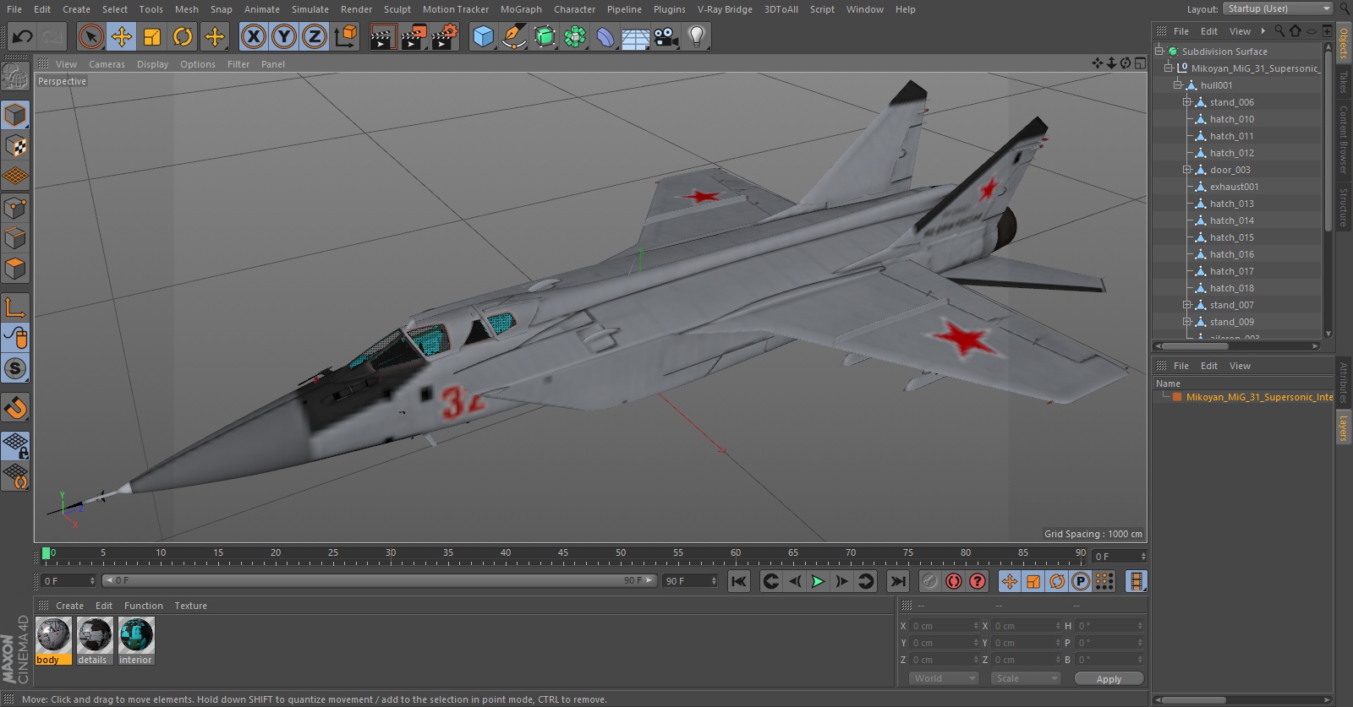Click Render View clapperboard icon

coord(382,36)
